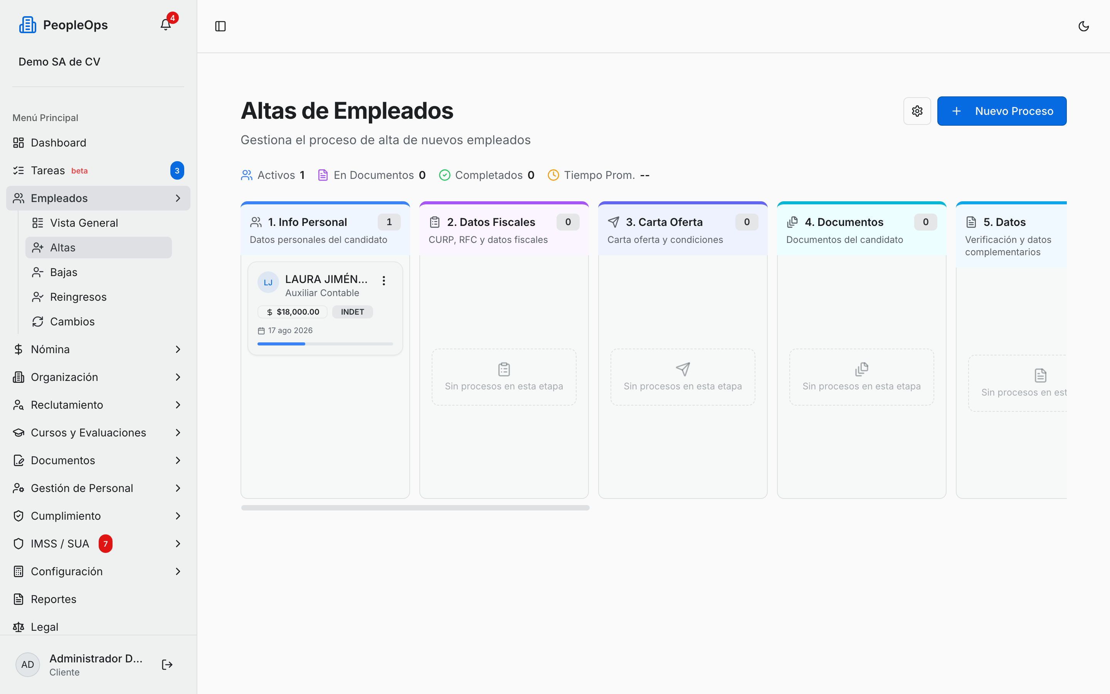Expand the Reclutamiento section chevron
This screenshot has height=694, width=1110.
tap(178, 405)
